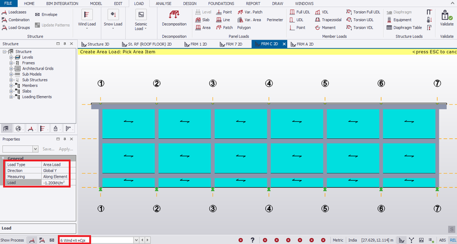Choose Torsion UDL load
The image size is (457, 244).
360,20
